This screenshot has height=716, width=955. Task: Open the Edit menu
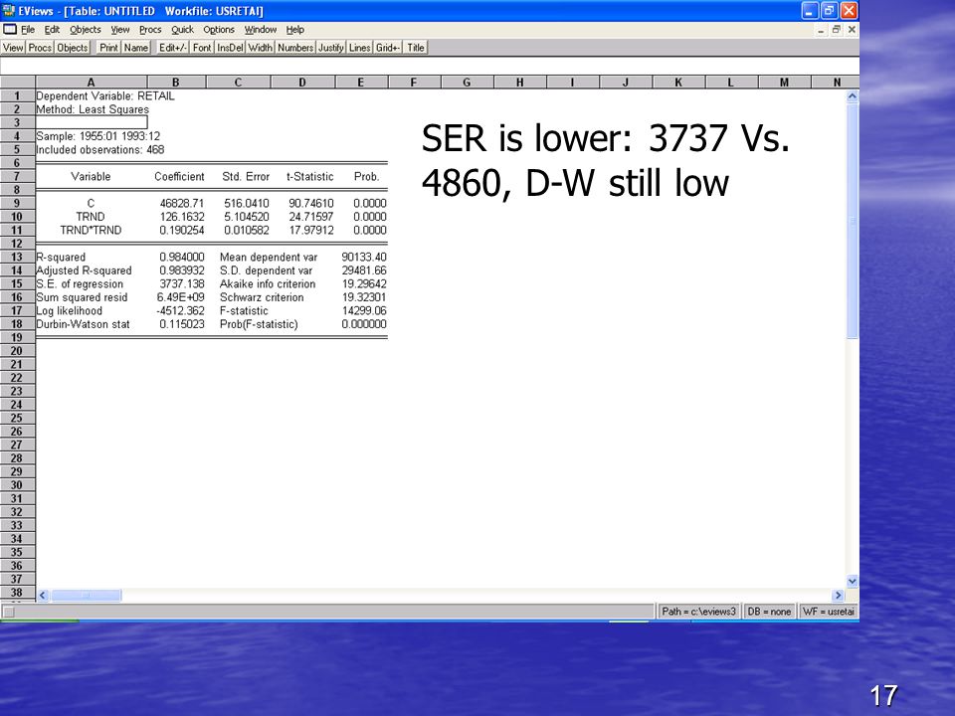point(52,29)
